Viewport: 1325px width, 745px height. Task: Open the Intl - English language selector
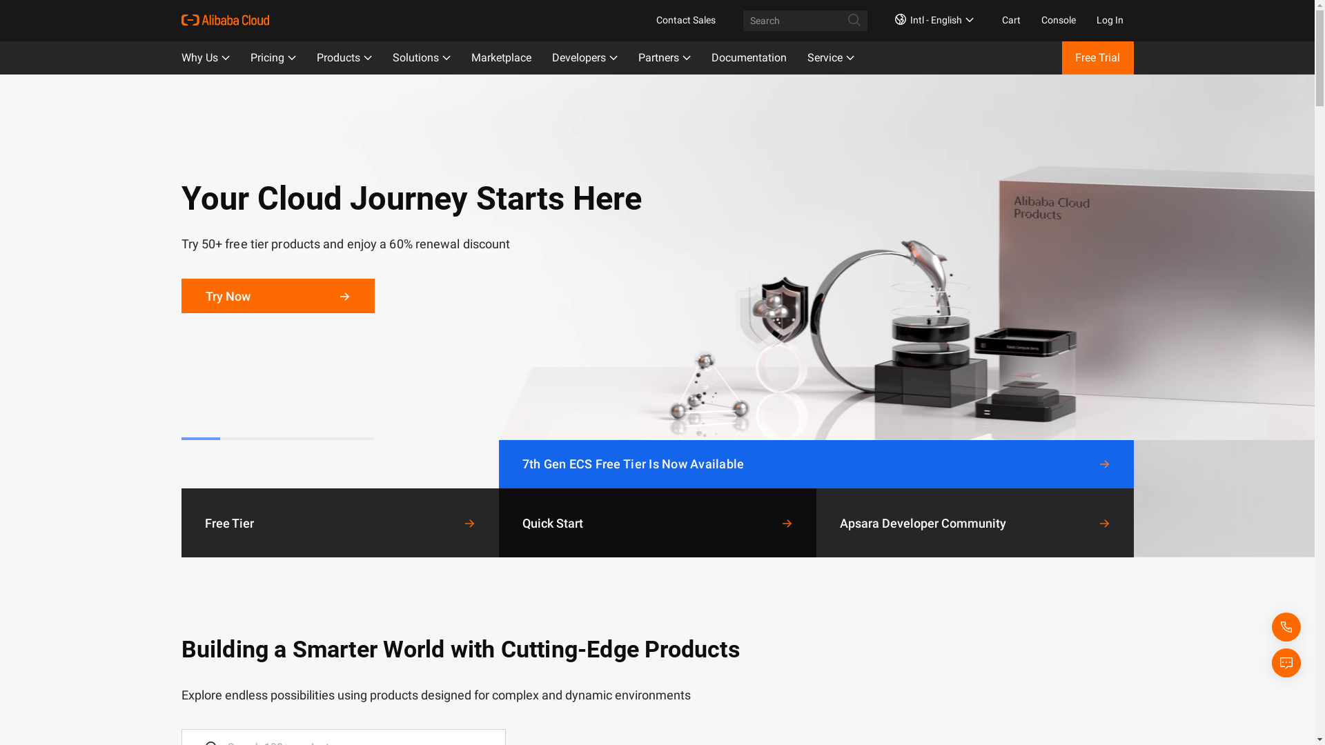coord(934,20)
